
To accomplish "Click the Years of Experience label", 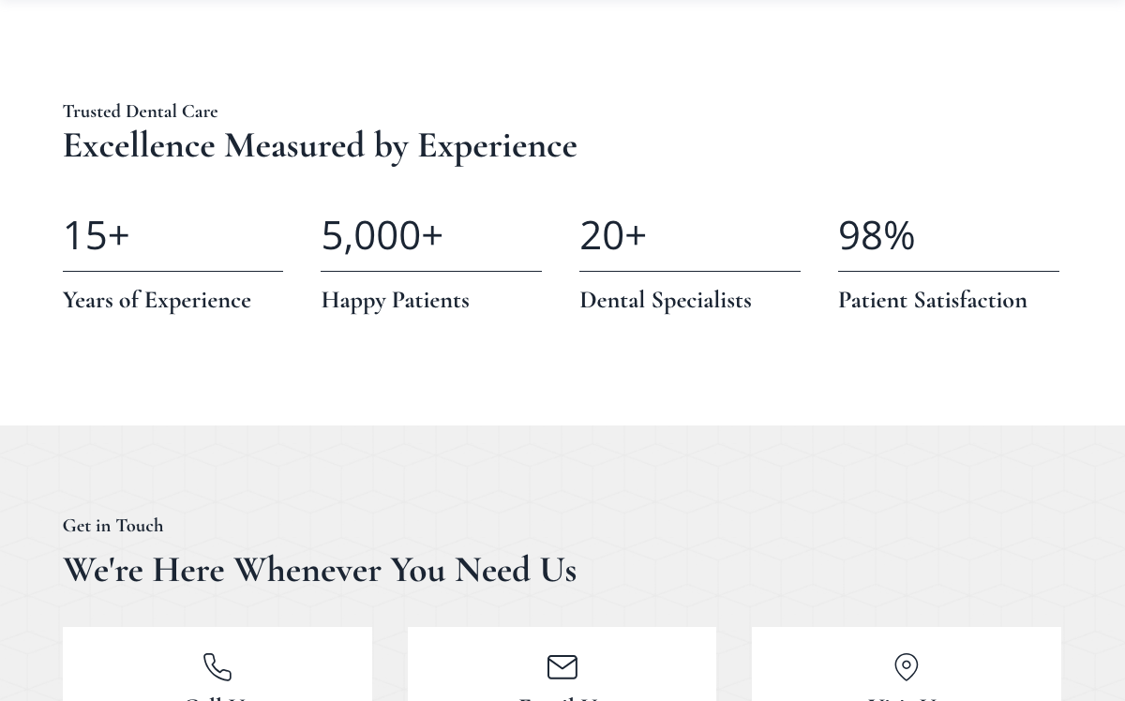I will click(x=157, y=300).
